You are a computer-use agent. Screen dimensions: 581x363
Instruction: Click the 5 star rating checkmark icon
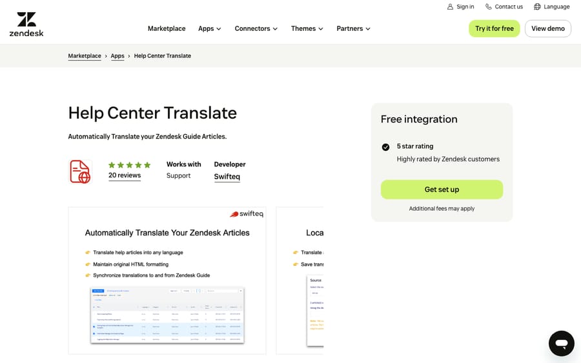pyautogui.click(x=385, y=147)
